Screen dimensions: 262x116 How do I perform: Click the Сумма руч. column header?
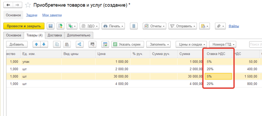tap(164, 54)
